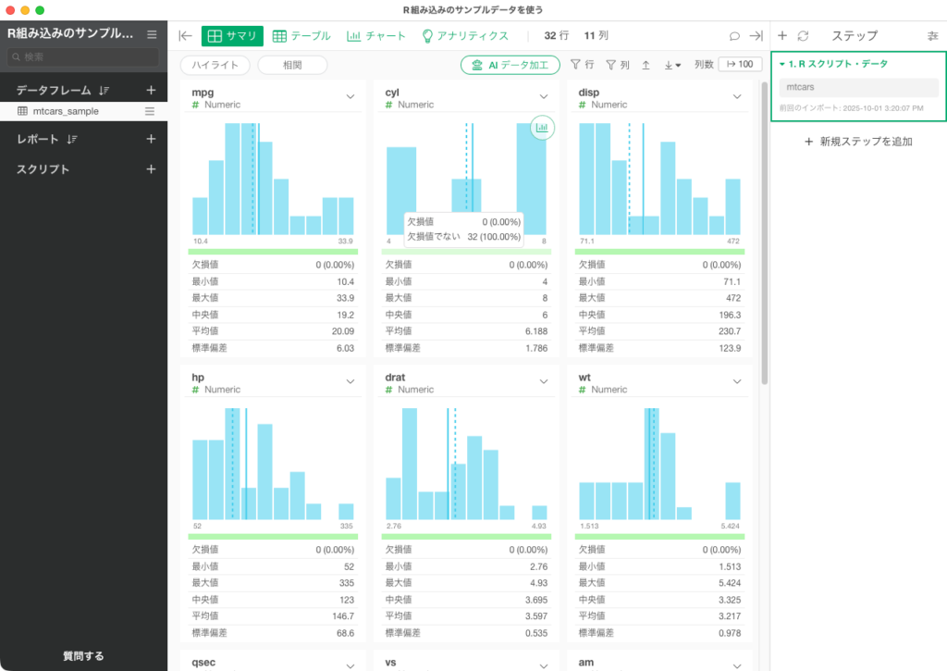The image size is (947, 671).
Task: Switch to the テーブル tab
Action: tap(301, 36)
